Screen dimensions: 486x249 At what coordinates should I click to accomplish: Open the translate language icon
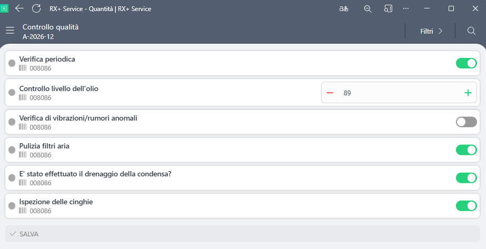tap(344, 8)
